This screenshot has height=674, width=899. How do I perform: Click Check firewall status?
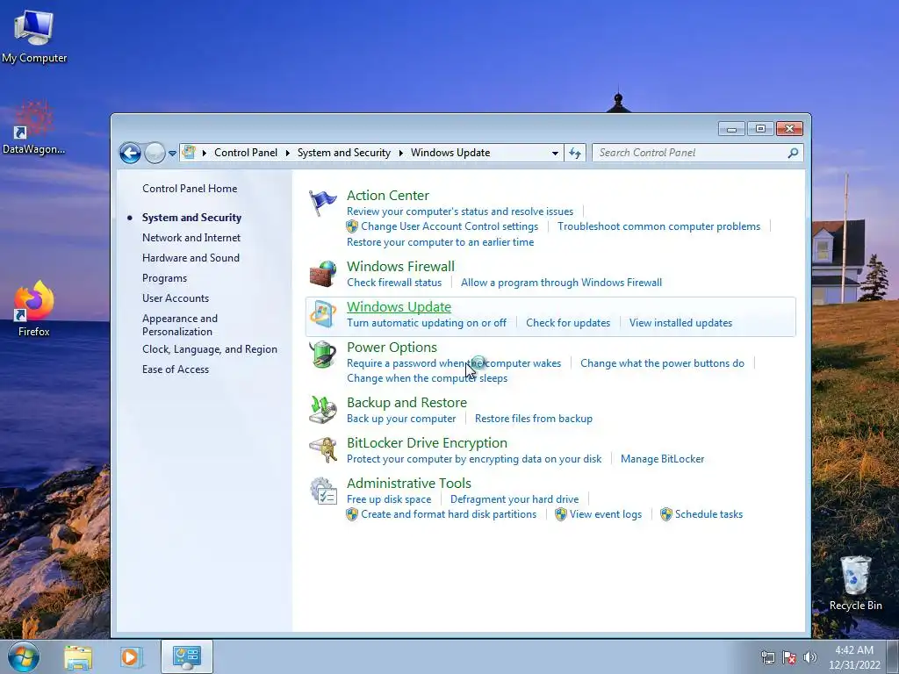click(394, 283)
